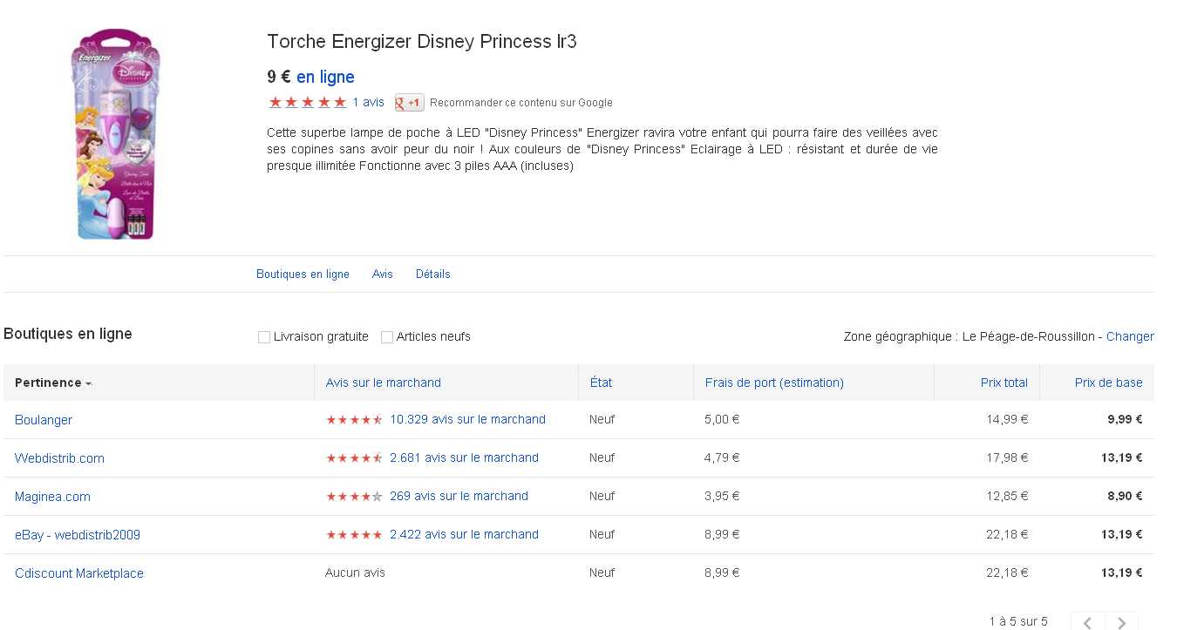The height and width of the screenshot is (630, 1177).
Task: Go to next results page arrow
Action: (1121, 622)
